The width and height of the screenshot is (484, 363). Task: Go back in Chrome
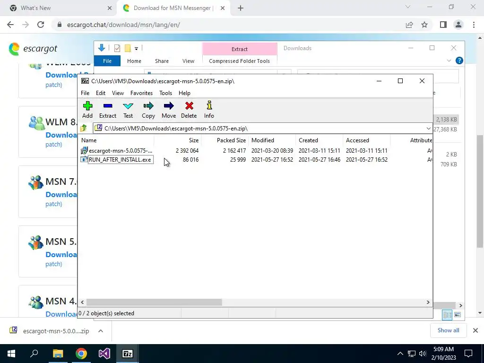click(10, 25)
